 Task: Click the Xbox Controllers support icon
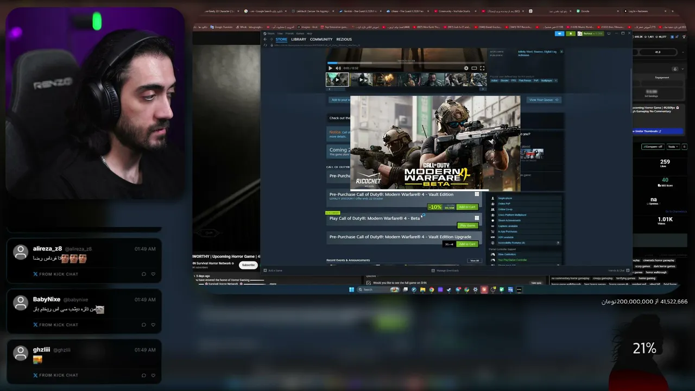pyautogui.click(x=492, y=254)
